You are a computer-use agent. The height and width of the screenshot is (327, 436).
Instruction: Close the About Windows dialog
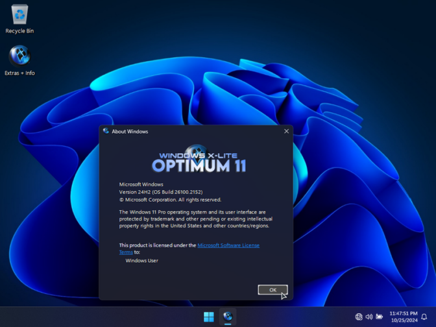tap(286, 131)
